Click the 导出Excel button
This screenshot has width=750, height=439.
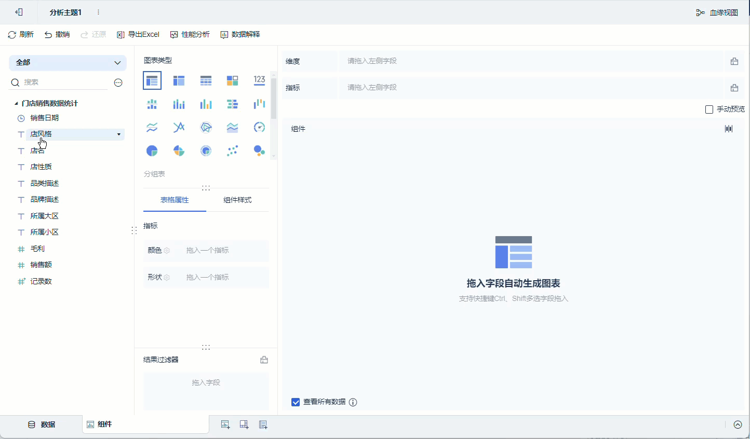coord(138,35)
